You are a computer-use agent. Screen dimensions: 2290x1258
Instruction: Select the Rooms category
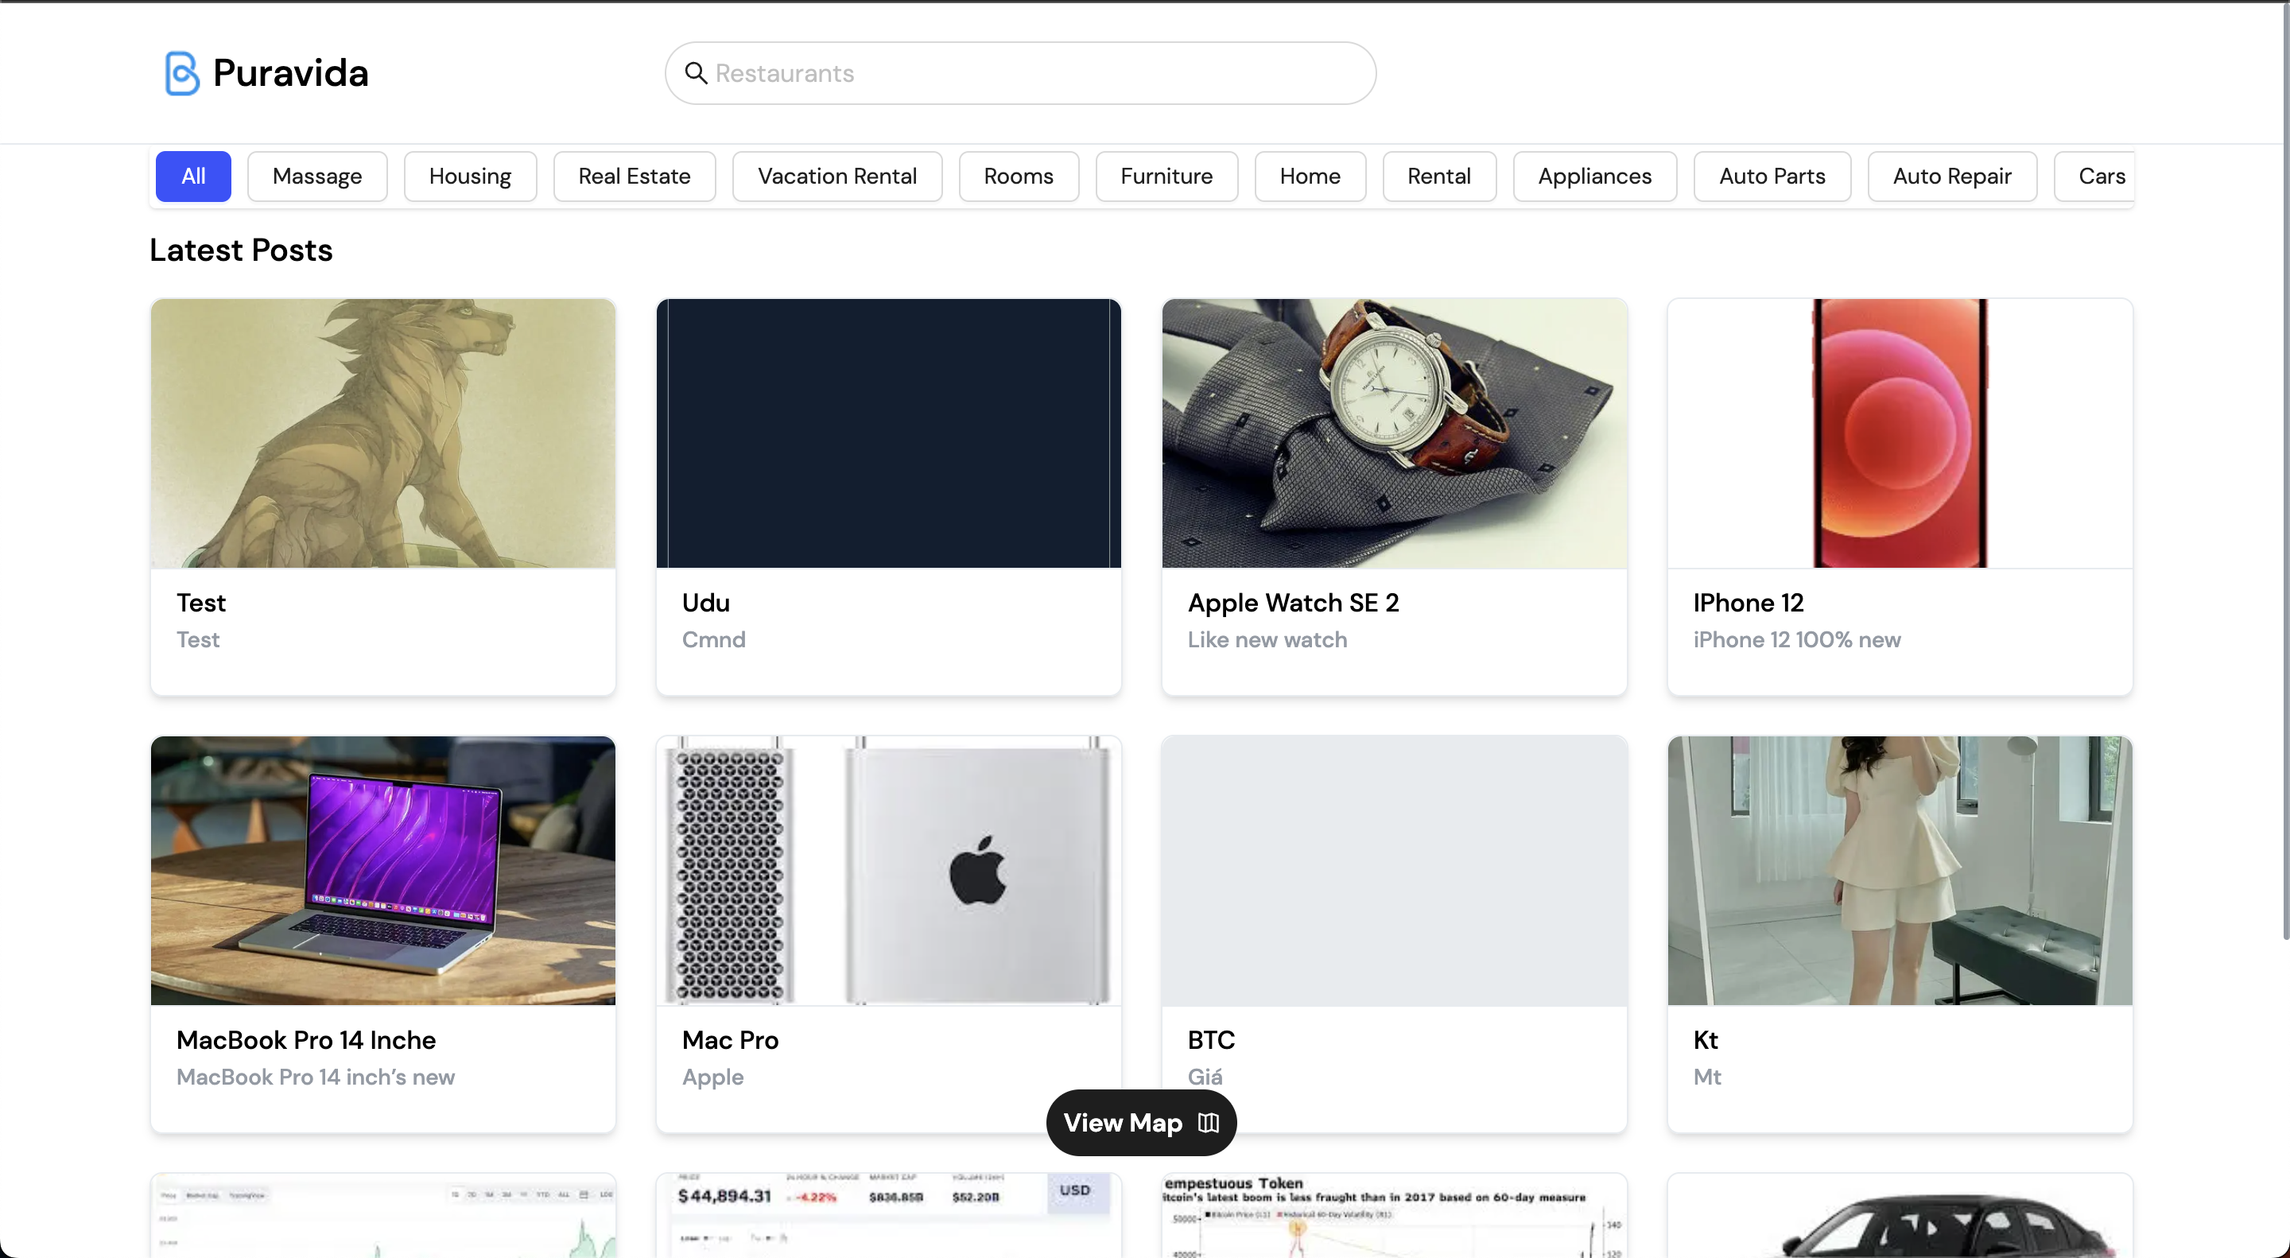click(1019, 176)
